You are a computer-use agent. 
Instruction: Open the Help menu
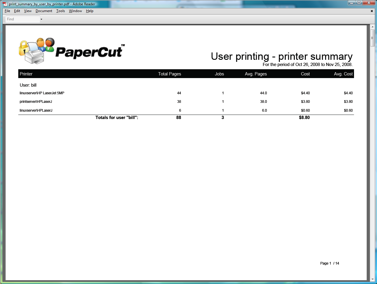90,11
